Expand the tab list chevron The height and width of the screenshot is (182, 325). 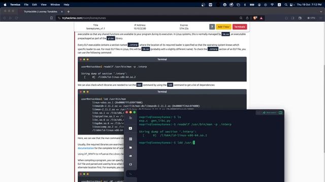(321, 12)
